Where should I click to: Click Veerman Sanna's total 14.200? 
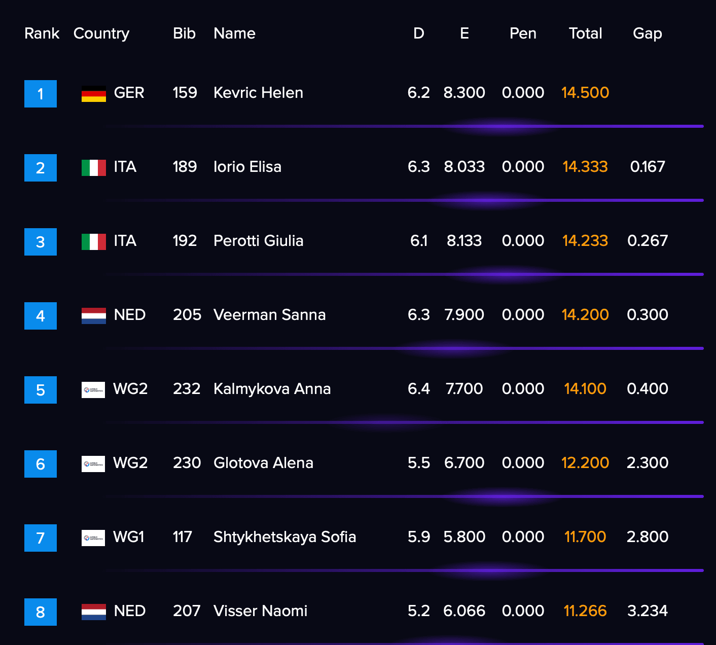tap(585, 315)
